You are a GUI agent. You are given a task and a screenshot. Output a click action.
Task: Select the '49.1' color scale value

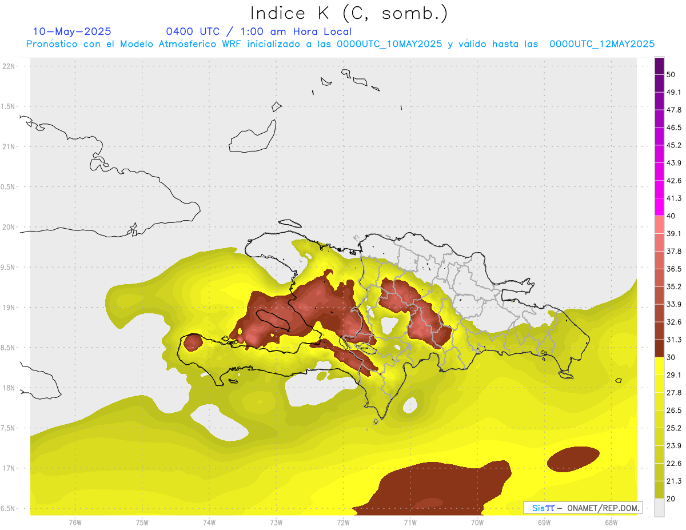pos(673,93)
